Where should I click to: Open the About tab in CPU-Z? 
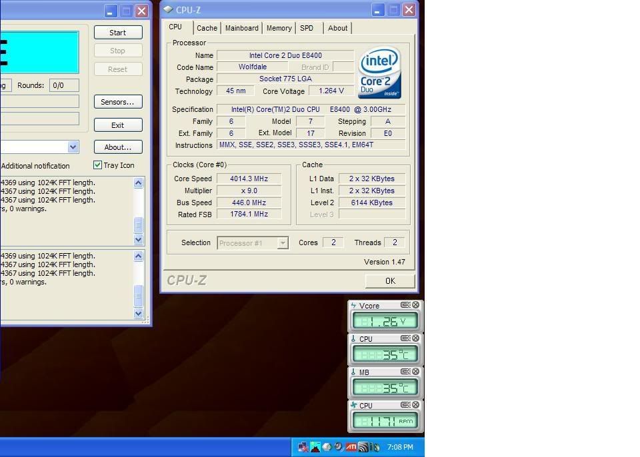337,28
